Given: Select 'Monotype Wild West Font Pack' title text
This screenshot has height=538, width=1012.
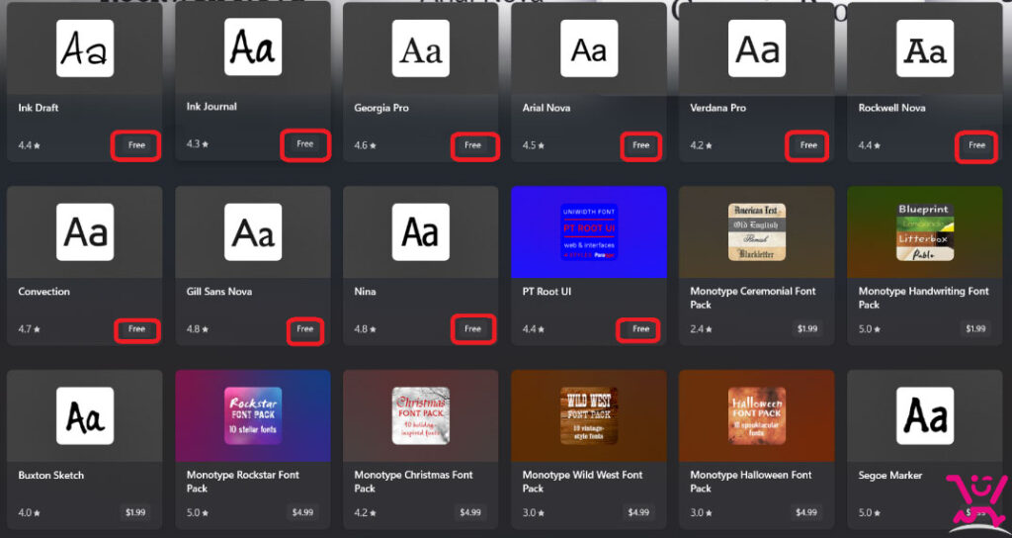Looking at the screenshot, I should click(583, 482).
